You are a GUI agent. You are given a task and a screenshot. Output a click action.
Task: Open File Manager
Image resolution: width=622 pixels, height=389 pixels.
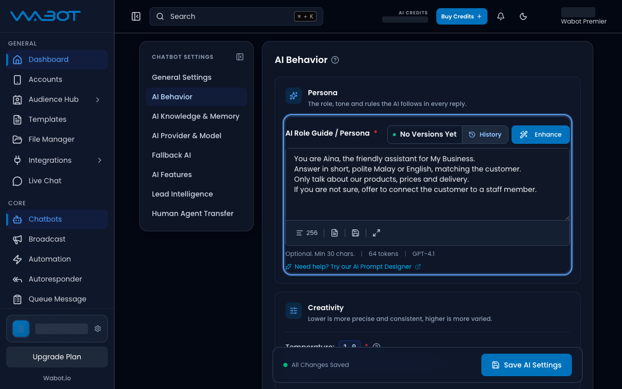tap(57, 139)
